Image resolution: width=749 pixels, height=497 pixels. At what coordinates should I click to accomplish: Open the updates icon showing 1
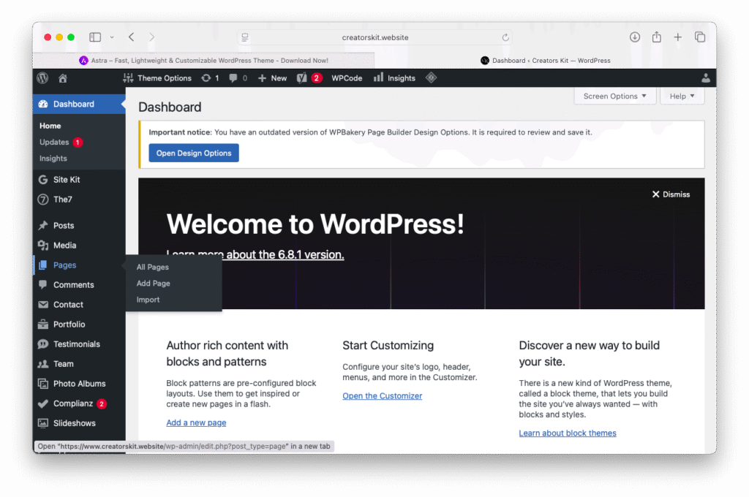click(210, 77)
